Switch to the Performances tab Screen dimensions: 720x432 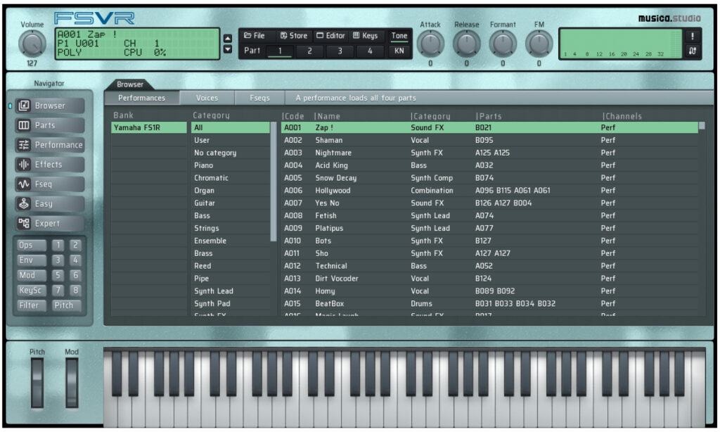(141, 98)
